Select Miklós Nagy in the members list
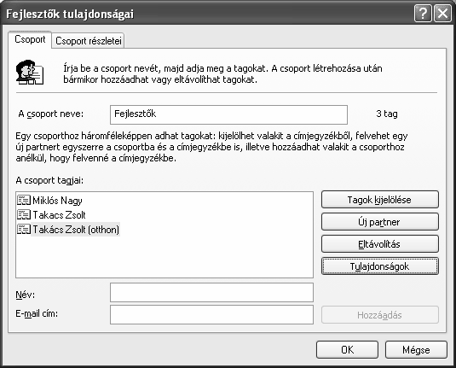456x368 pixels. 57,201
